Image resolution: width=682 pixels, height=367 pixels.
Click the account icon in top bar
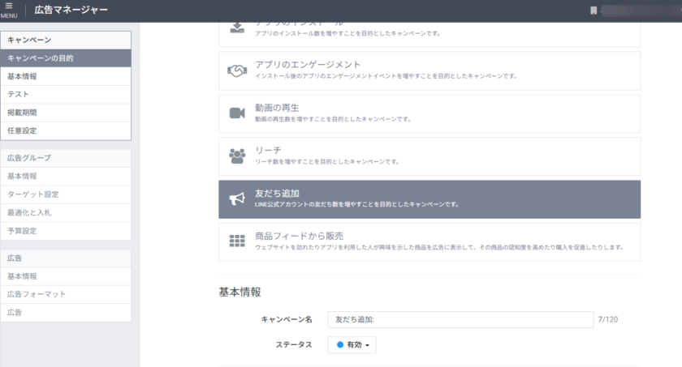pyautogui.click(x=594, y=11)
